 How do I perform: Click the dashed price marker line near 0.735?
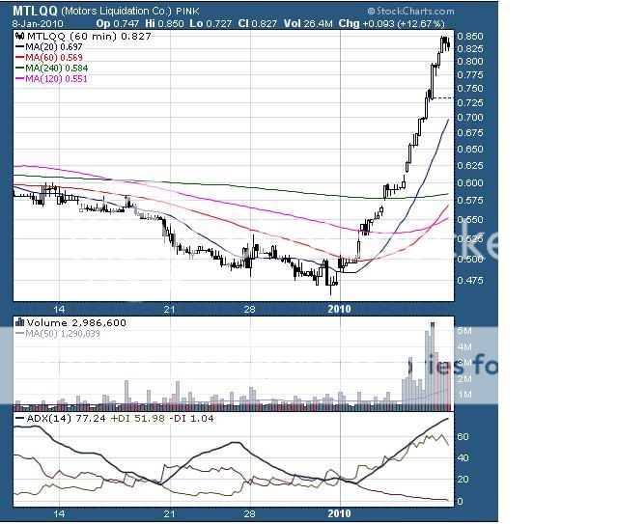(440, 98)
